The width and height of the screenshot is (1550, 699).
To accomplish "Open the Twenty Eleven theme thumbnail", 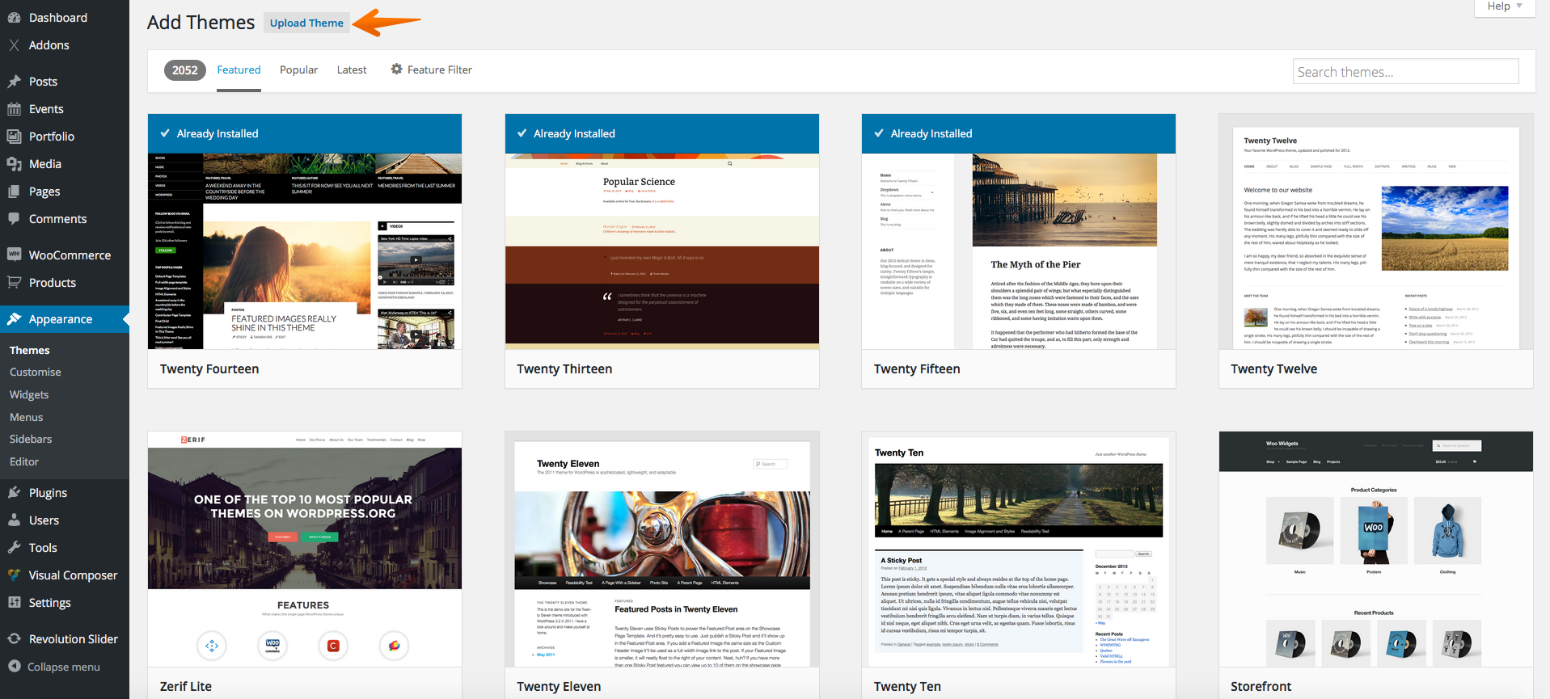I will coord(662,550).
